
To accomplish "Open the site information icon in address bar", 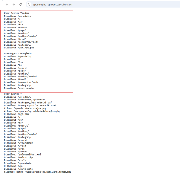I will [x=29, y=5].
